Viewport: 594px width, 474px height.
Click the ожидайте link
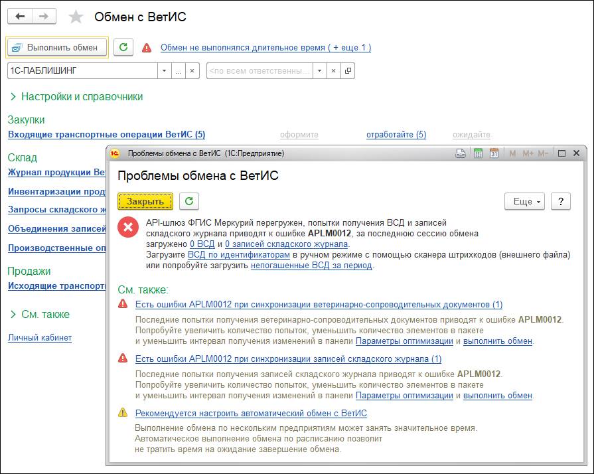471,135
